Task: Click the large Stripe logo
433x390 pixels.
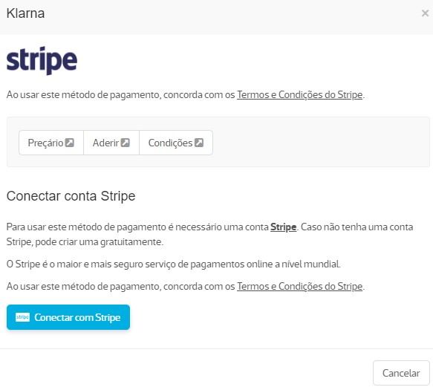Action: click(42, 60)
